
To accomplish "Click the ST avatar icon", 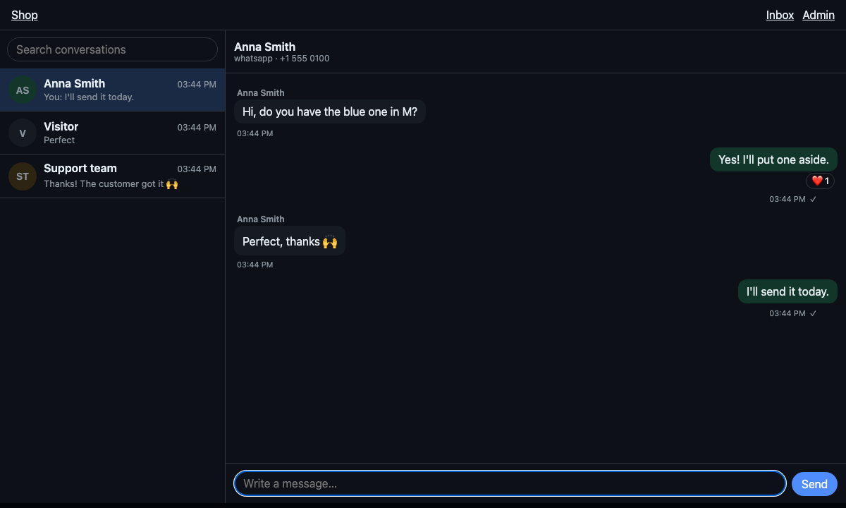I will point(23,176).
